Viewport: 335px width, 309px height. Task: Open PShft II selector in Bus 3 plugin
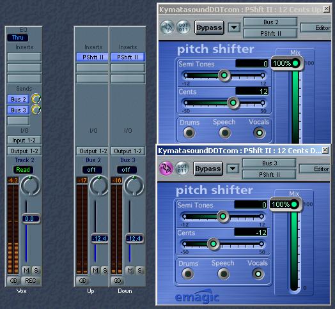[x=269, y=174]
